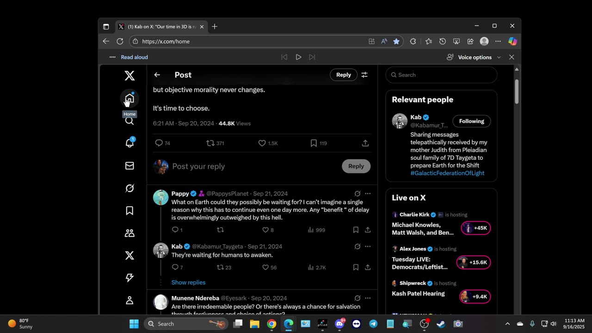Open Read aloud bar more options
Image resolution: width=592 pixels, height=333 pixels.
point(112,57)
